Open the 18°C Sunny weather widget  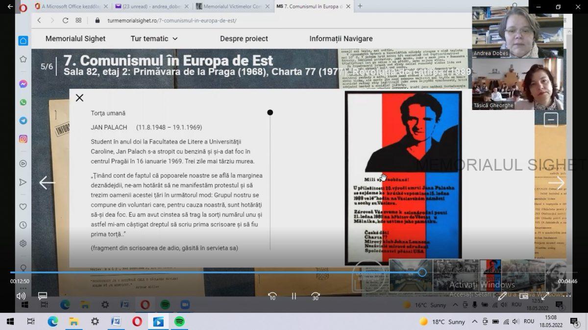(442, 322)
